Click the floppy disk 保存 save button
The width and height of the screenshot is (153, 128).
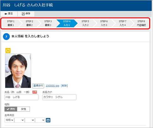click(x=26, y=14)
